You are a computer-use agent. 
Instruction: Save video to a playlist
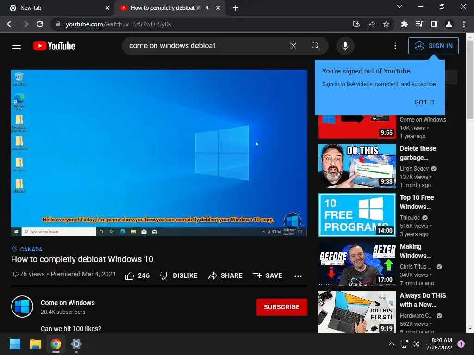point(267,275)
